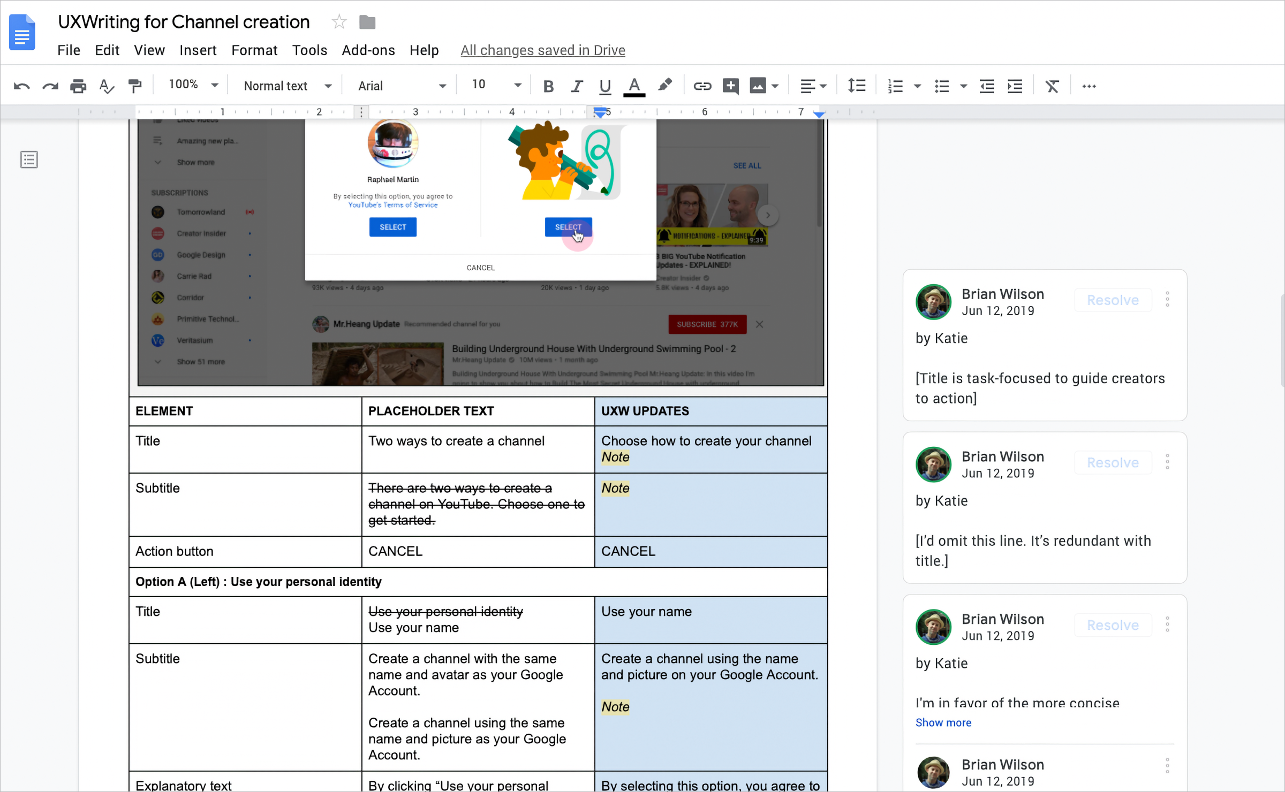Screen dimensions: 1285x792
Task: Show the document outline panel icon
Action: 29,159
